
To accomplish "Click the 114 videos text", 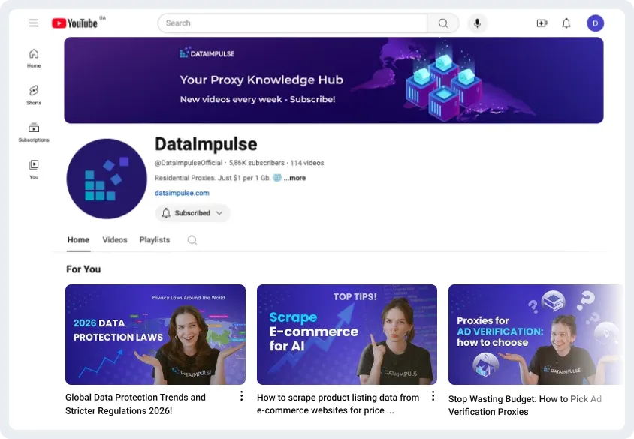I will click(307, 163).
